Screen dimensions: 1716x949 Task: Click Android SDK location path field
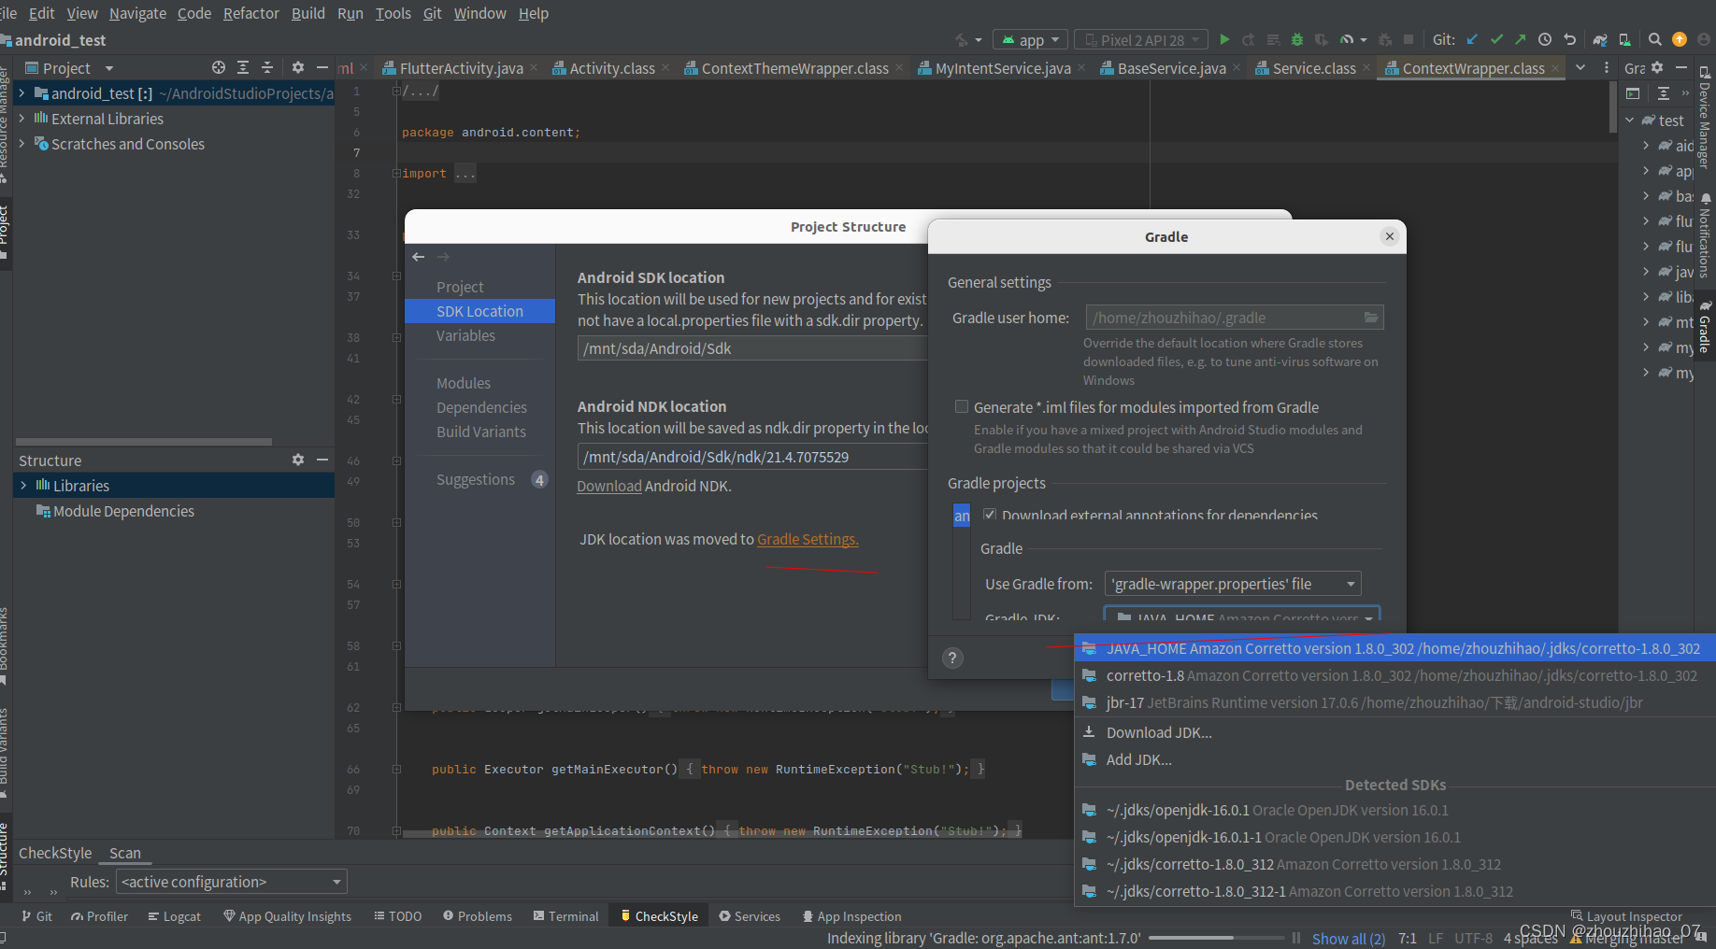(x=753, y=348)
